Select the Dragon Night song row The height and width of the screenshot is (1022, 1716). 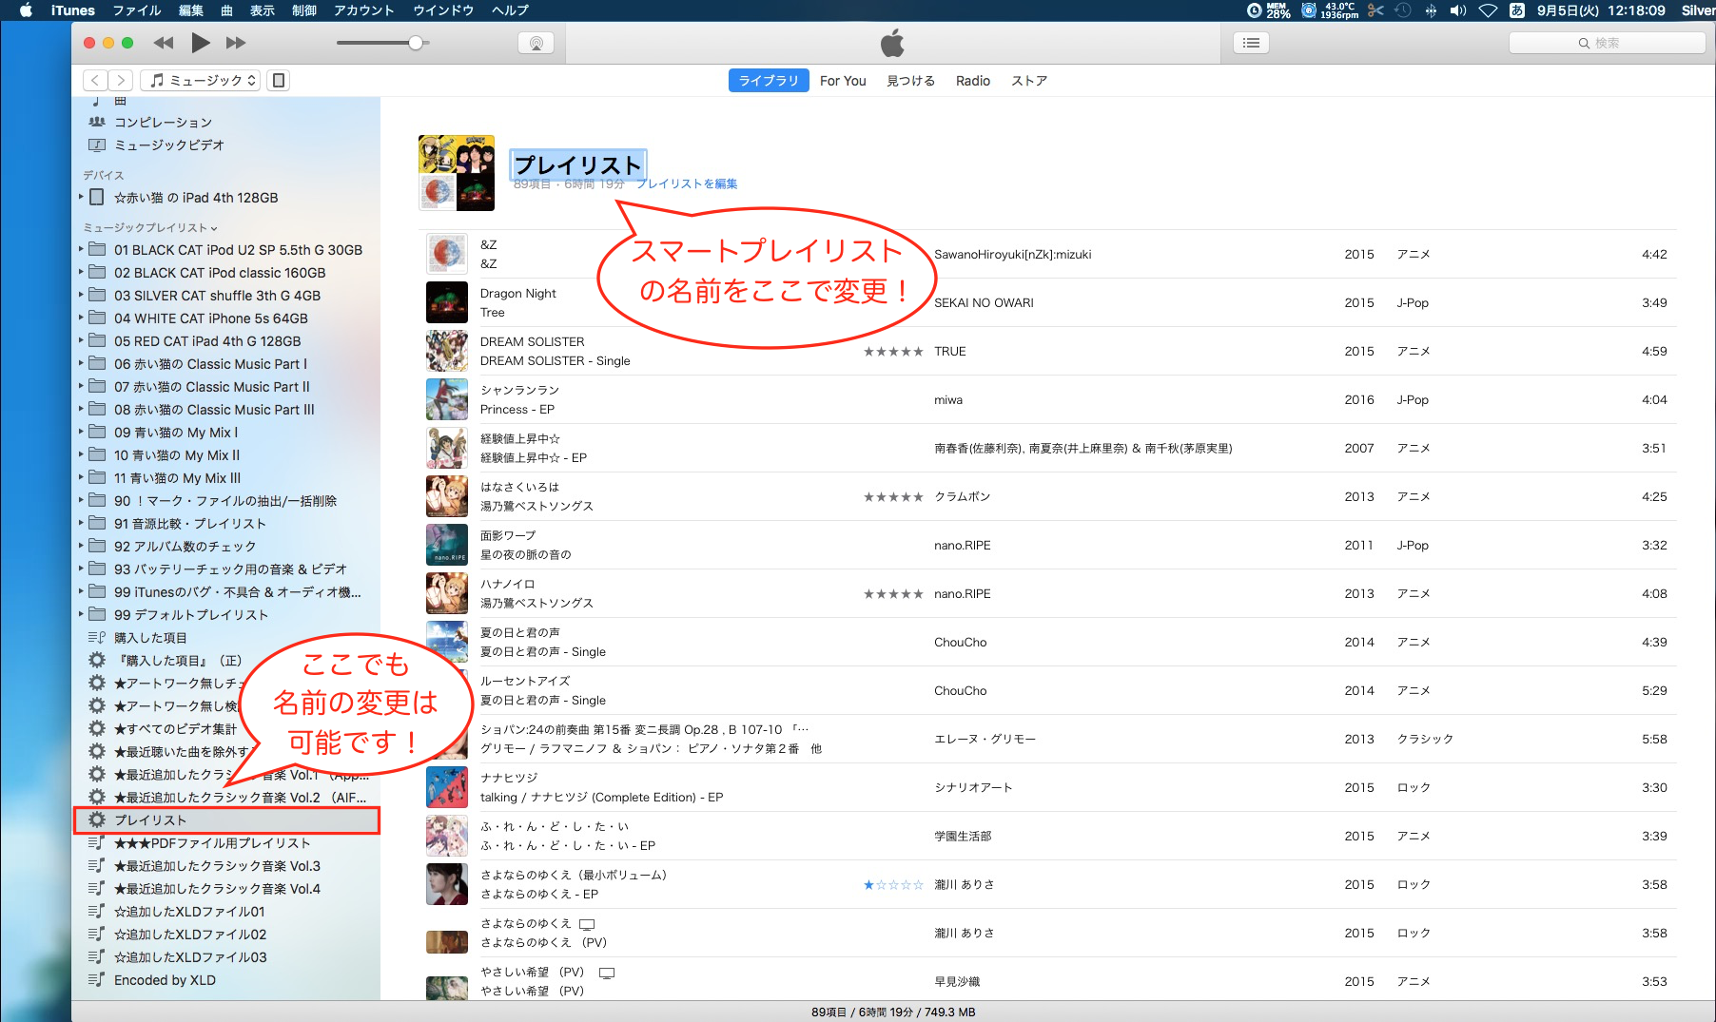pyautogui.click(x=1046, y=302)
